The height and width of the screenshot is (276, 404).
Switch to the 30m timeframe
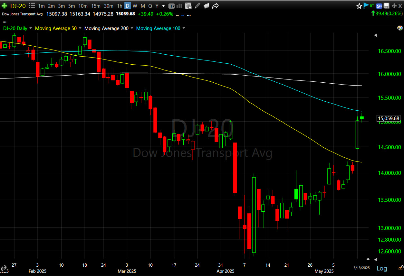(x=109, y=6)
